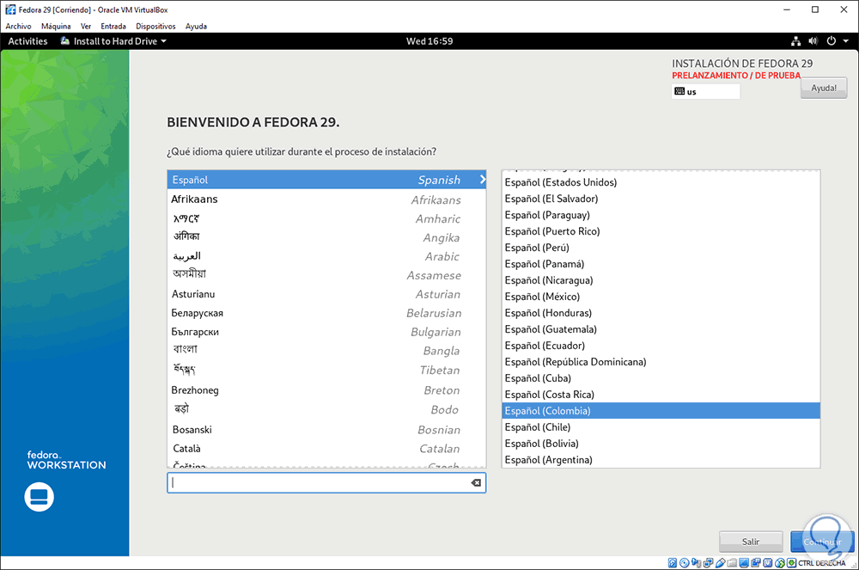
Task: Click the Salir button
Action: pyautogui.click(x=751, y=542)
